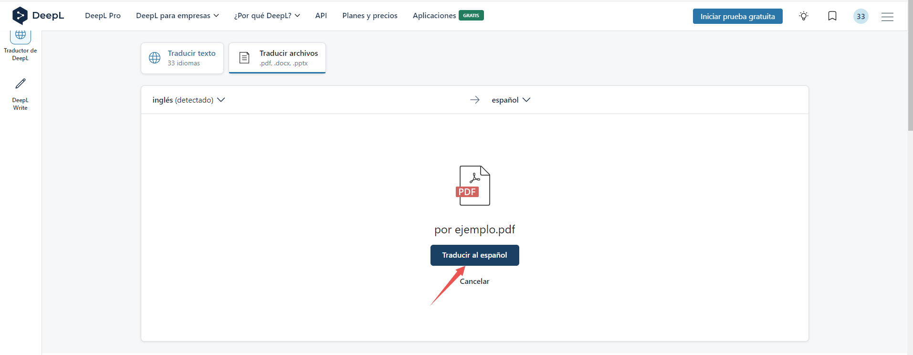The height and width of the screenshot is (355, 913).
Task: Switch to Traducir archivos tab
Action: pos(277,58)
